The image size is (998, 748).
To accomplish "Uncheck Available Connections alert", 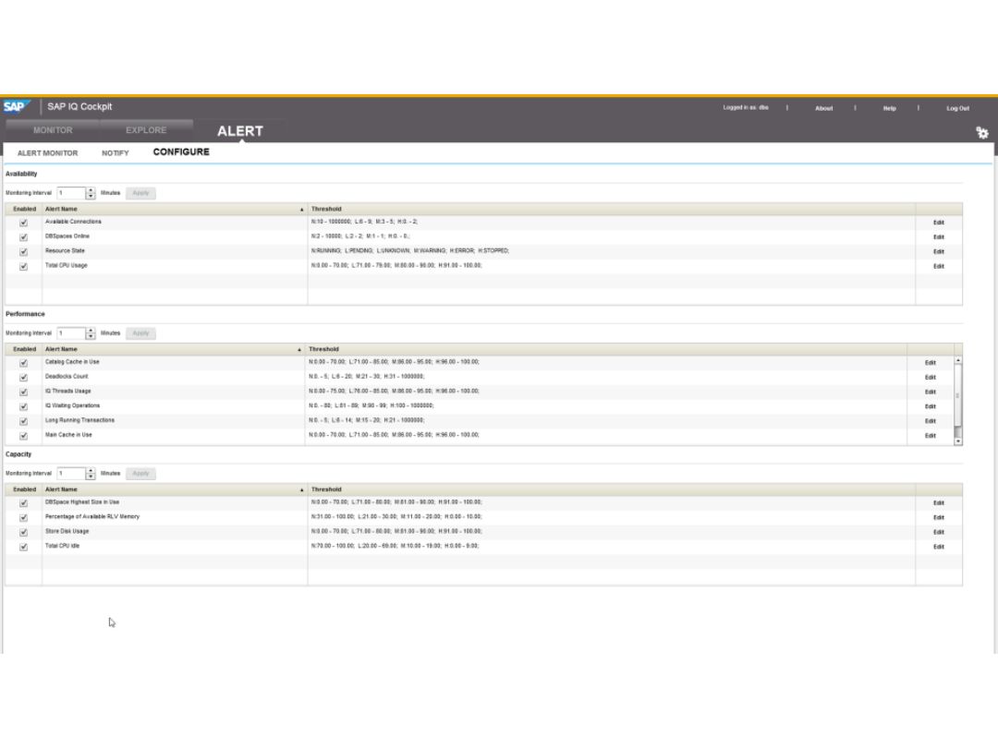I will tap(23, 223).
